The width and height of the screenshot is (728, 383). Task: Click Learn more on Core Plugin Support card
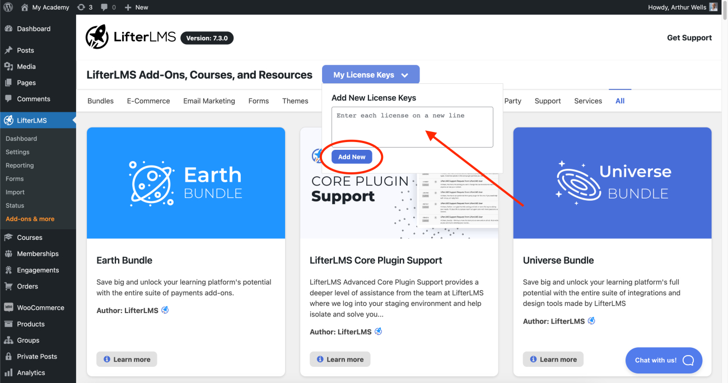coord(340,359)
